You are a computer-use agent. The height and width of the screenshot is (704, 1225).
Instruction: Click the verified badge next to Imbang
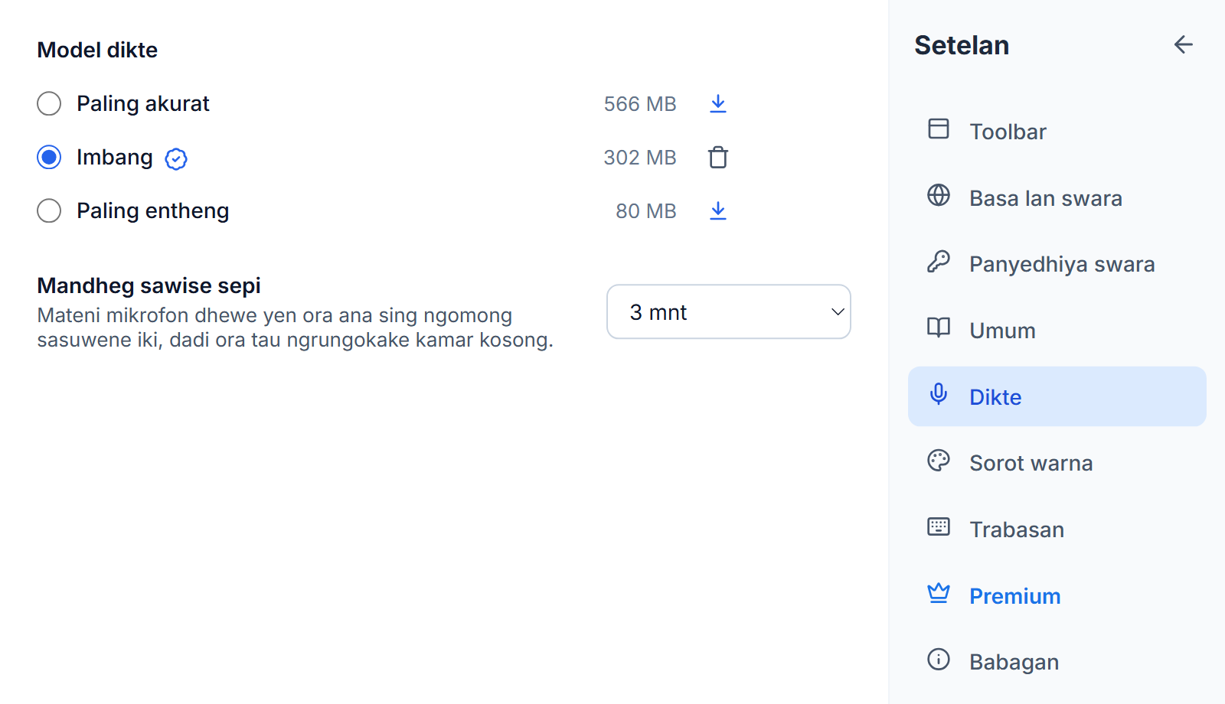pyautogui.click(x=176, y=158)
